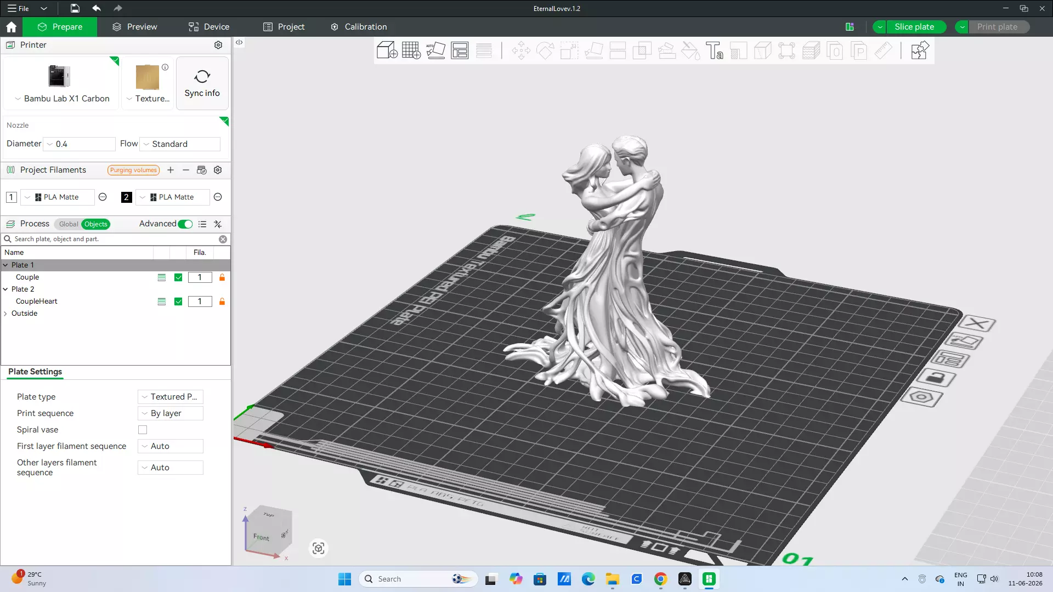Uncheck printable box for Couple
The image size is (1053, 592).
coord(178,277)
